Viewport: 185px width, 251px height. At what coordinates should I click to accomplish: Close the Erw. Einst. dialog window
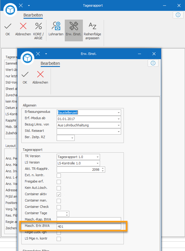coord(154,54)
